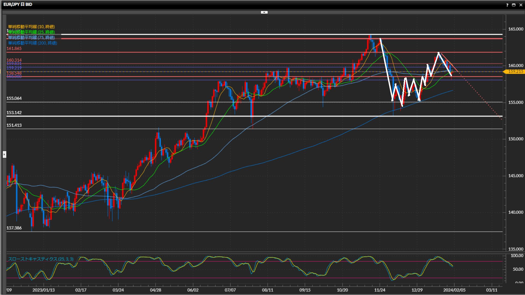Click the help question mark icon
525x295 pixels.
507,5
